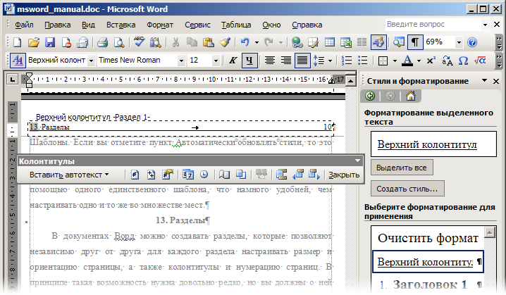Open borders dropdown arrow
Viewport: 506px width, 295px height.
point(395,61)
